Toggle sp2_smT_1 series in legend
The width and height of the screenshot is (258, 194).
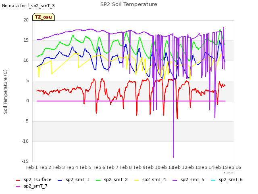point(73,179)
